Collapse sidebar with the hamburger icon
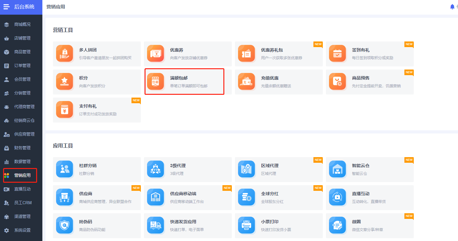 [7, 7]
